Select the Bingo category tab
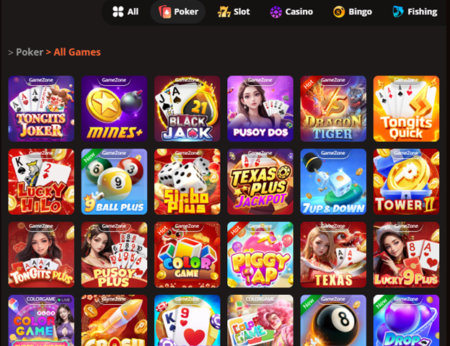450x346 pixels. pyautogui.click(x=353, y=12)
